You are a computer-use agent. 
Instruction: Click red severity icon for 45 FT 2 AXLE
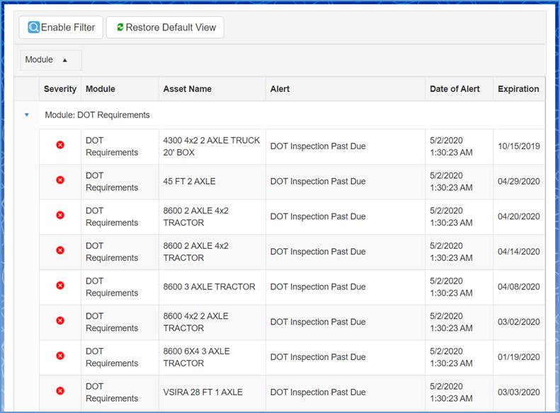pos(60,180)
